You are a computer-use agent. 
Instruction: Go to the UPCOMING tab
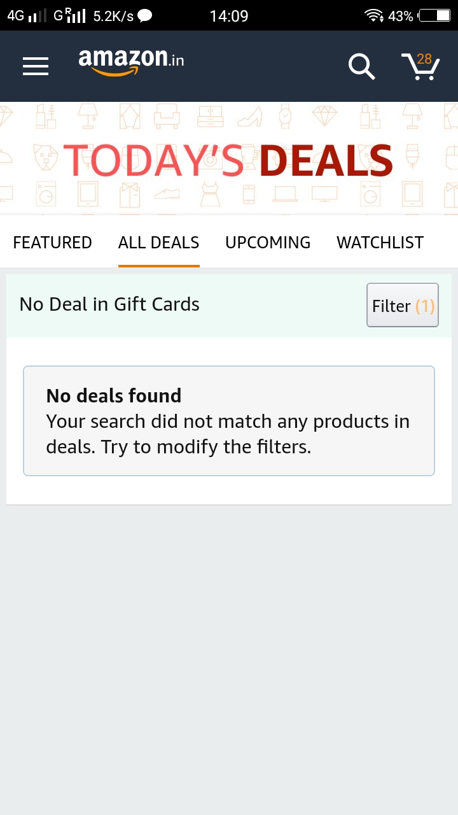[268, 243]
